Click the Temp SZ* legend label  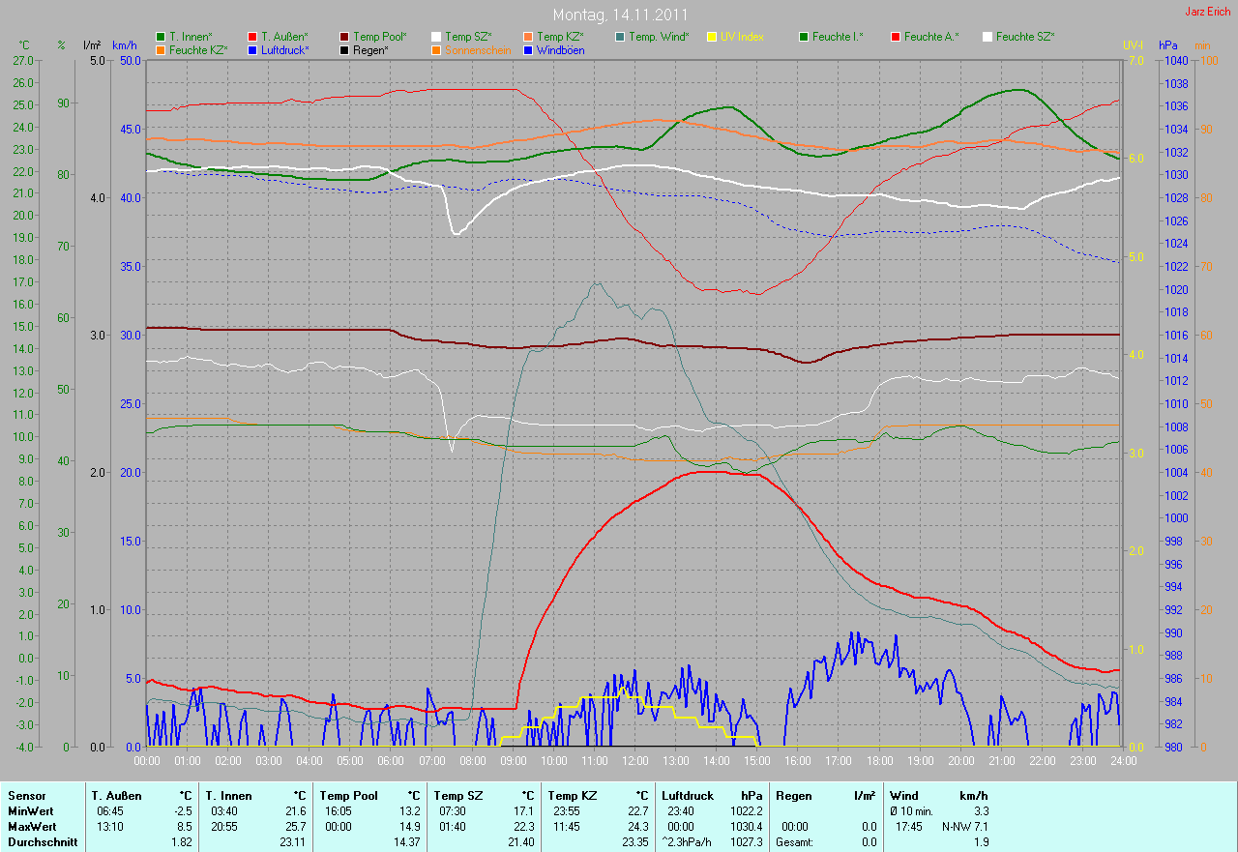[x=468, y=37]
